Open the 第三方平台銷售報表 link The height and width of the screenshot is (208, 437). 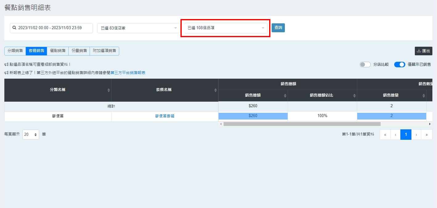[x=128, y=73]
